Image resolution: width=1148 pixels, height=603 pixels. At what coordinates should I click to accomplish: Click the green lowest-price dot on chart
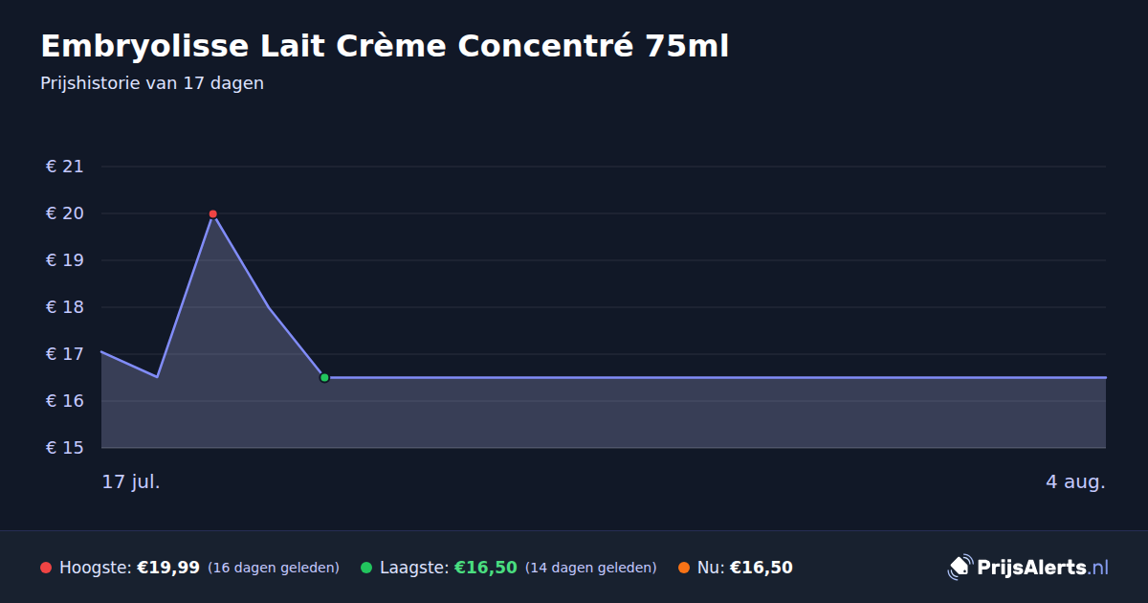click(324, 378)
